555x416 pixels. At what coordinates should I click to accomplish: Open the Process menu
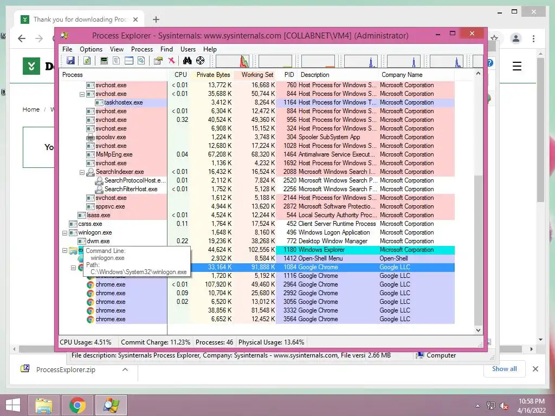pos(142,49)
